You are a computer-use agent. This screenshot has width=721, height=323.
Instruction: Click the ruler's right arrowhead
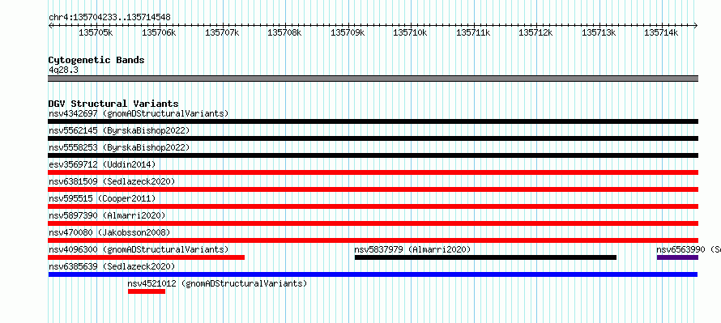[696, 26]
